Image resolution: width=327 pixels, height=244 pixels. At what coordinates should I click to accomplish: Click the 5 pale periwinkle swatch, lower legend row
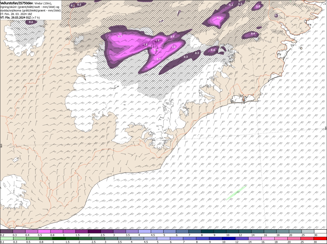pyautogui.click(x=163, y=239)
